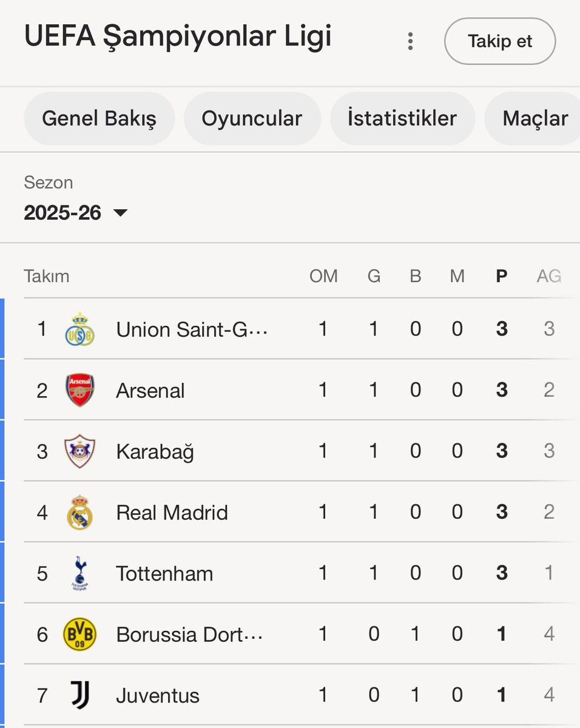The width and height of the screenshot is (580, 728).
Task: Click the P points column header
Action: pyautogui.click(x=501, y=277)
